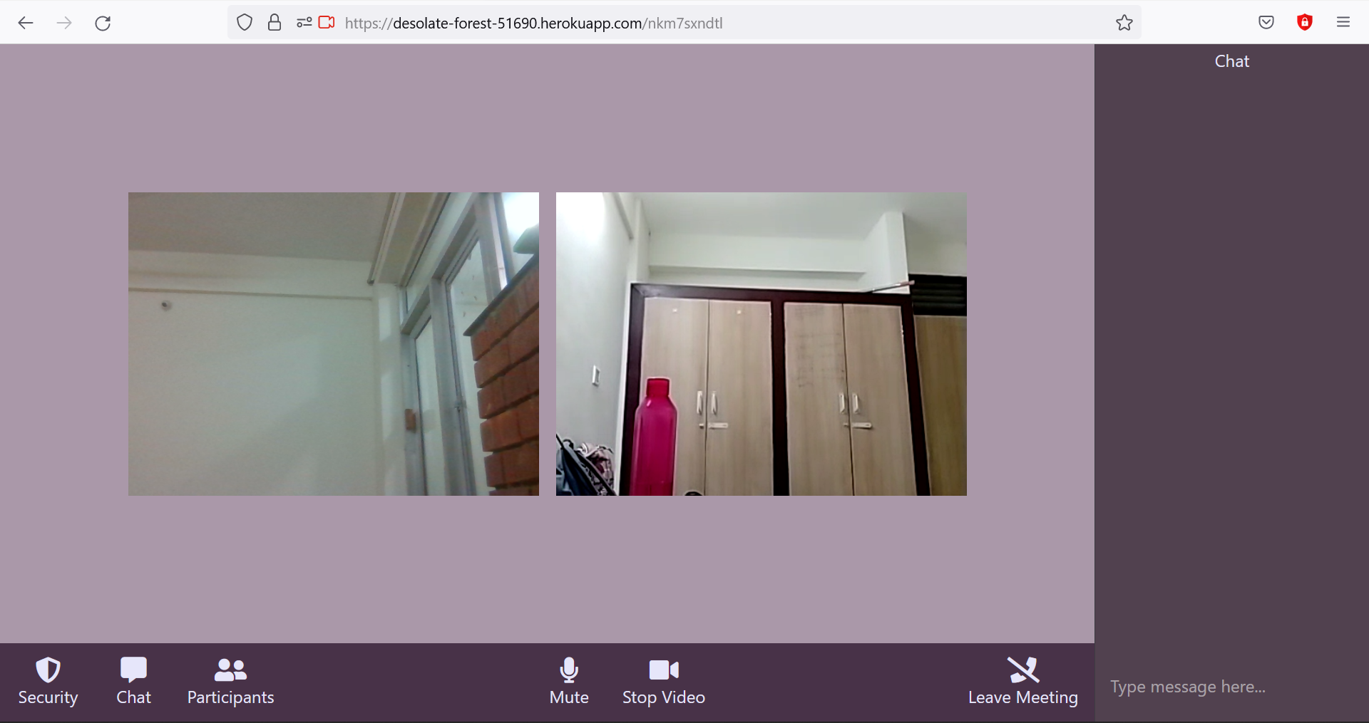Mute the microphone
The width and height of the screenshot is (1369, 723).
(568, 681)
